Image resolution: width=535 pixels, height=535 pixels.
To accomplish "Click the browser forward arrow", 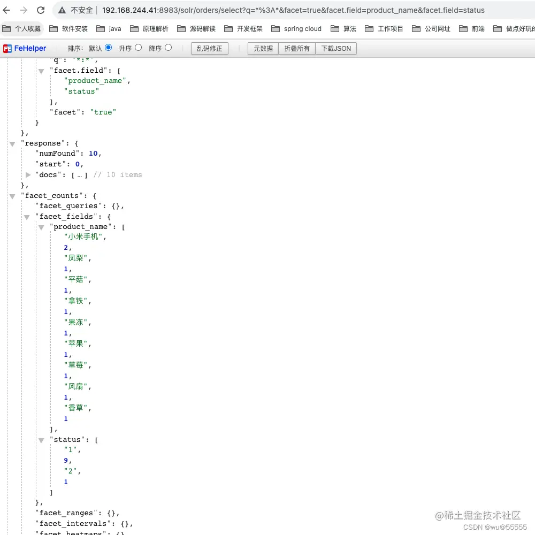I will [24, 10].
